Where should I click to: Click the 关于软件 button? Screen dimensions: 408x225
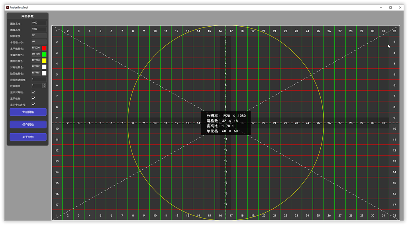click(x=28, y=137)
